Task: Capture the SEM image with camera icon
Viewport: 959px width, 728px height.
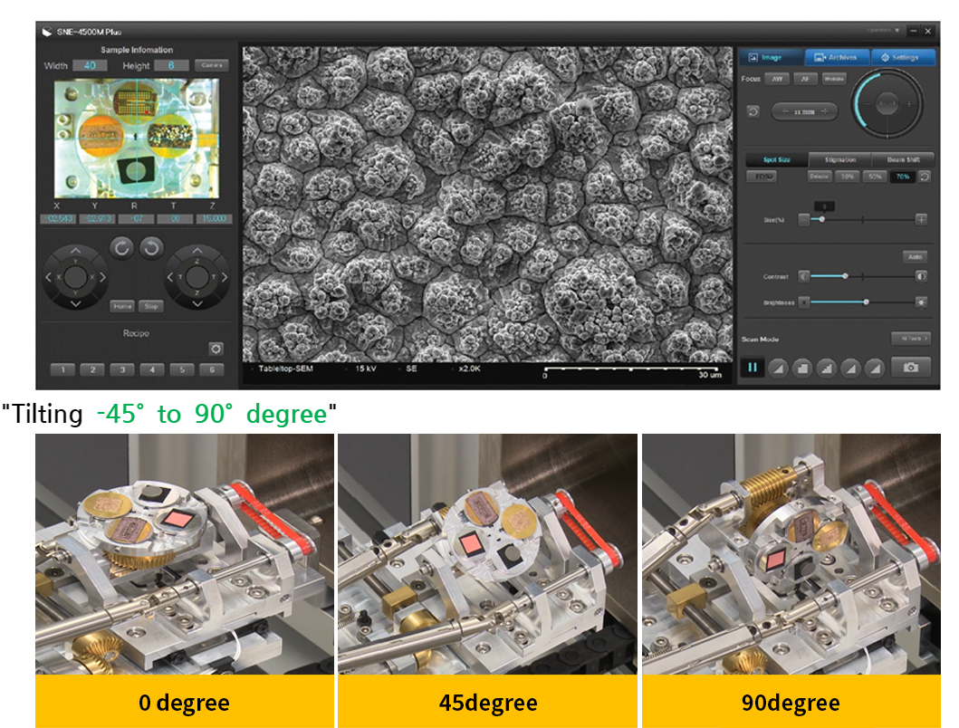Action: 911,367
